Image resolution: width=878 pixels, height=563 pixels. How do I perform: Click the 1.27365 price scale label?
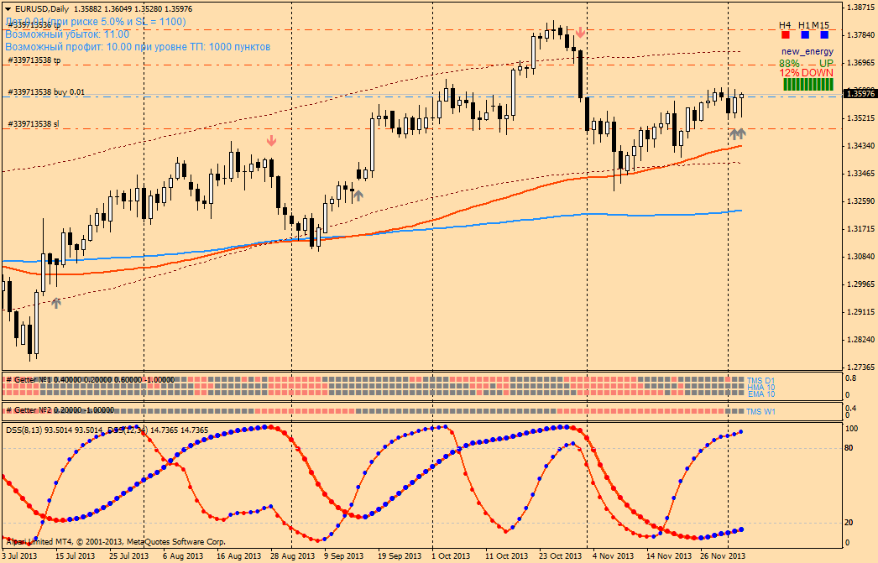pyautogui.click(x=860, y=368)
